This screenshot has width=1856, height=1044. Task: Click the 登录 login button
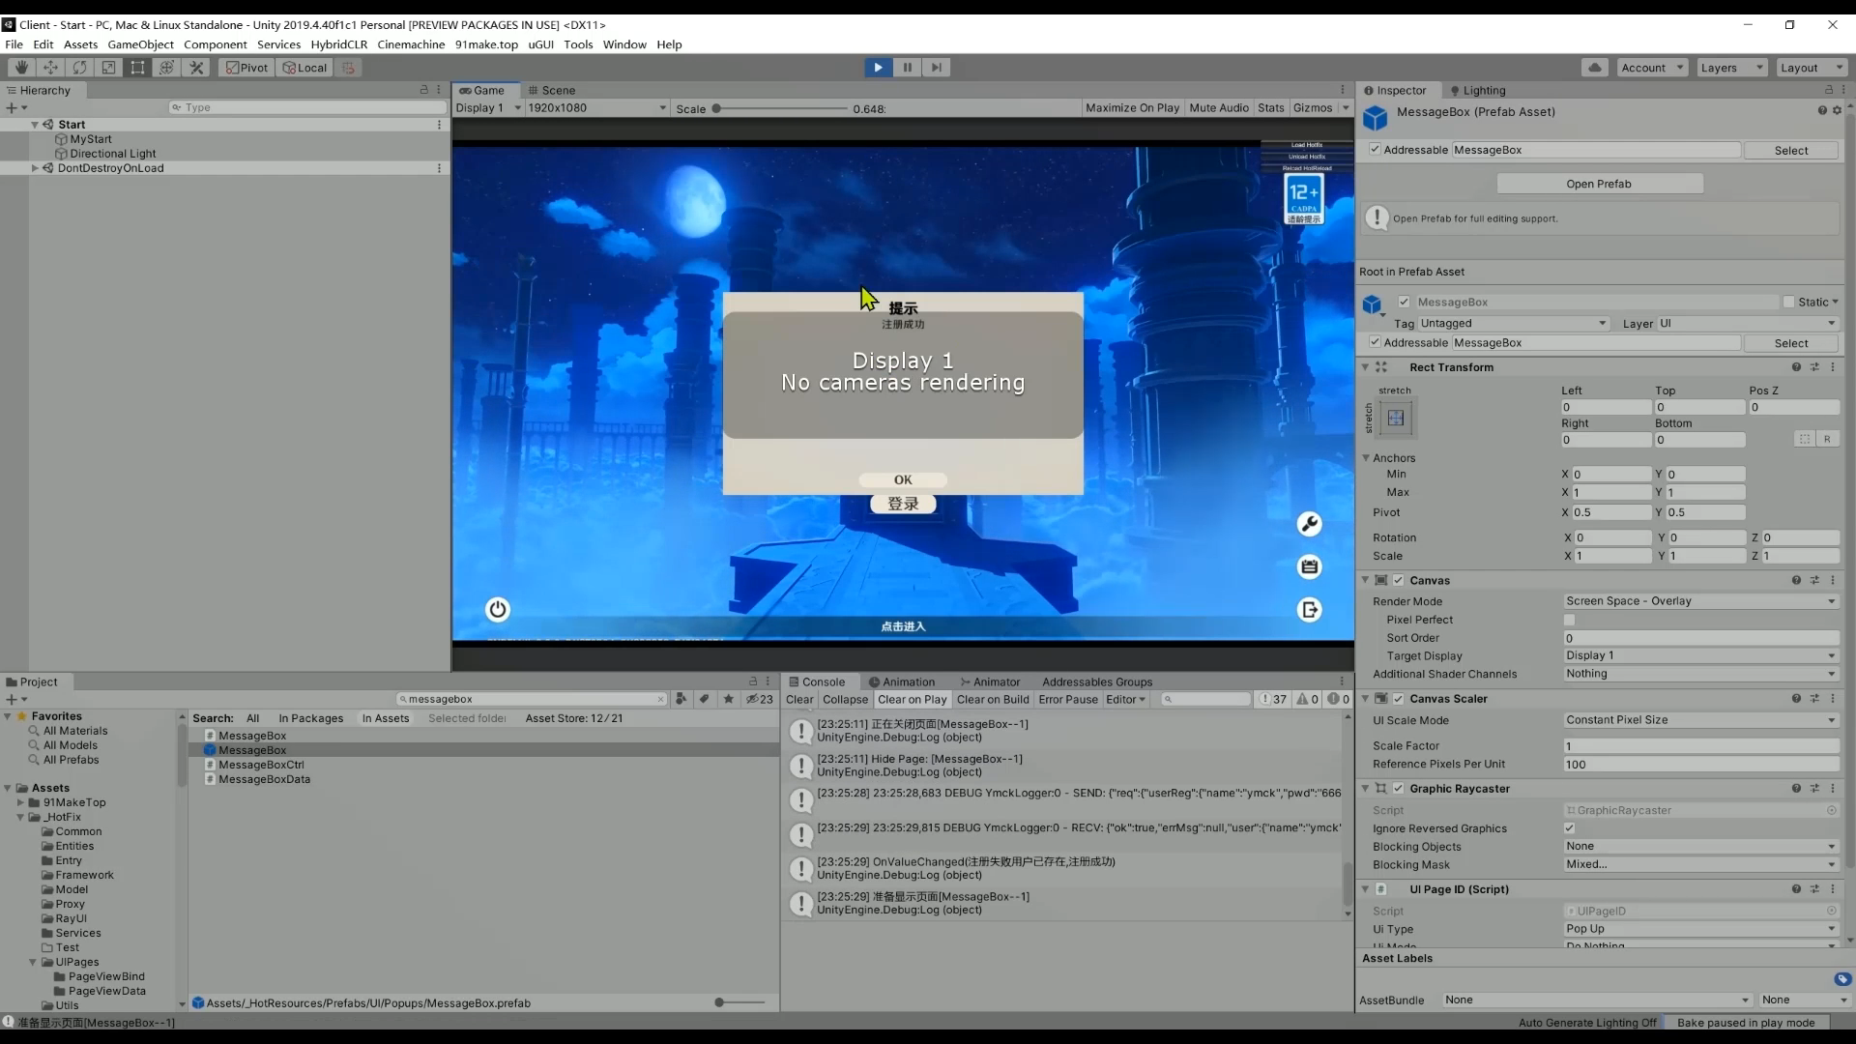(903, 504)
